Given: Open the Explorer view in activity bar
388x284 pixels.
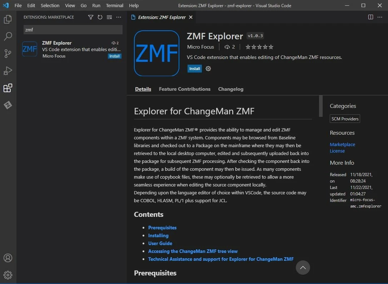Looking at the screenshot, I should tap(8, 19).
